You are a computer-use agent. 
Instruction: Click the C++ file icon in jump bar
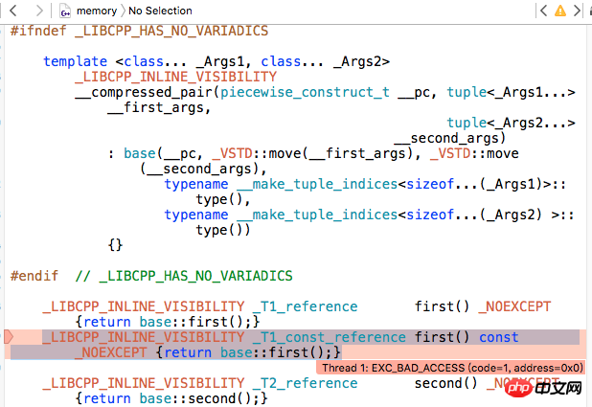click(64, 11)
